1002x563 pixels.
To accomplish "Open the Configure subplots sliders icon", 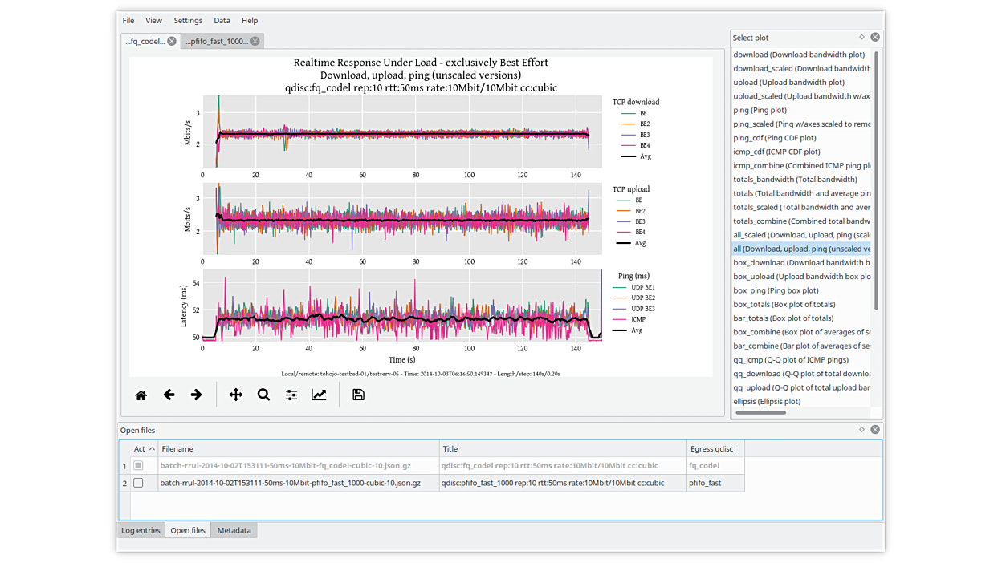I will point(291,395).
